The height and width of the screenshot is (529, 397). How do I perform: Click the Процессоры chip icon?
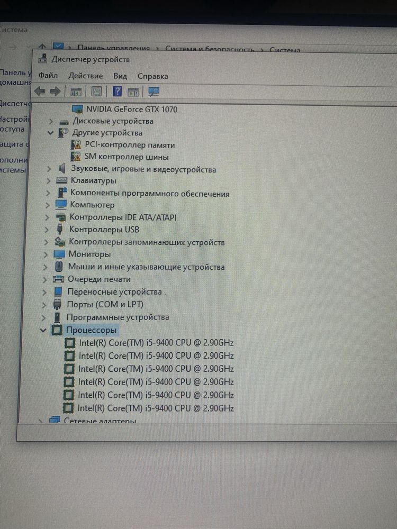tap(57, 330)
